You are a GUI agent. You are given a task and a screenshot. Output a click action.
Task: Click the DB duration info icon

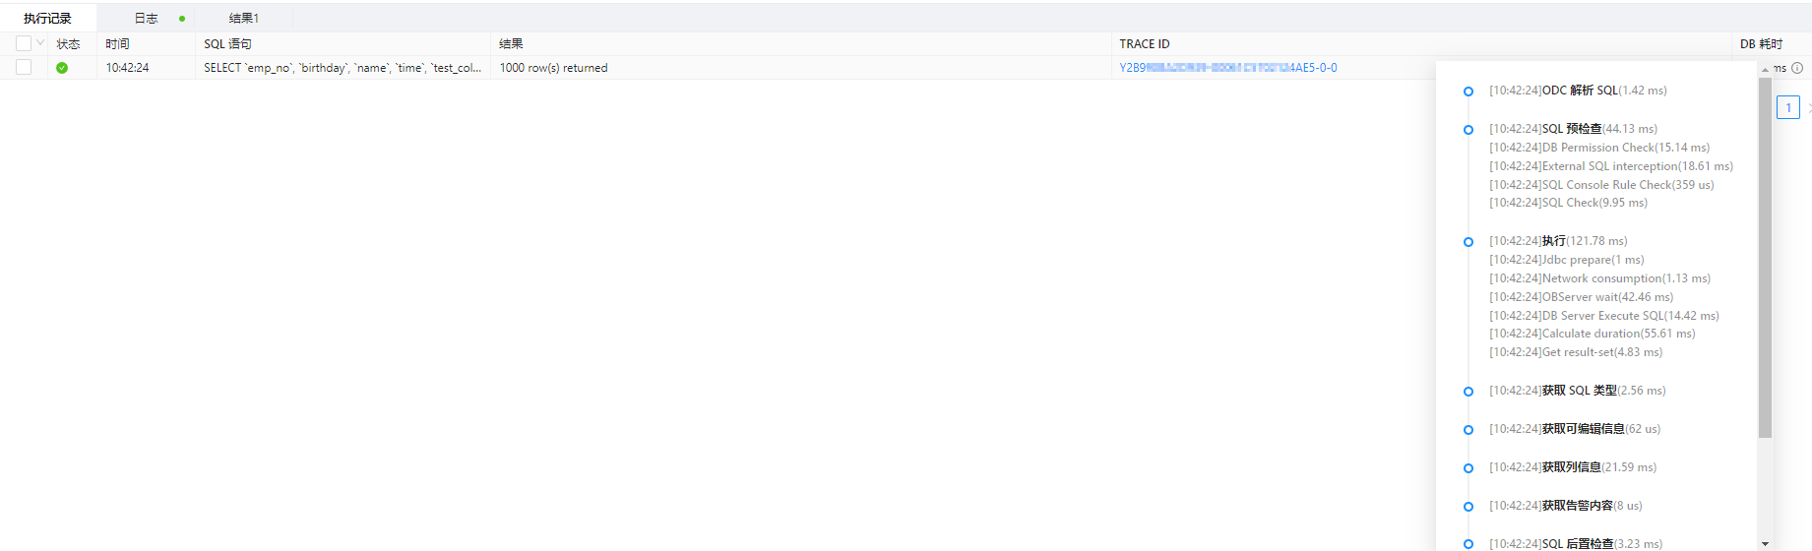[x=1797, y=68]
